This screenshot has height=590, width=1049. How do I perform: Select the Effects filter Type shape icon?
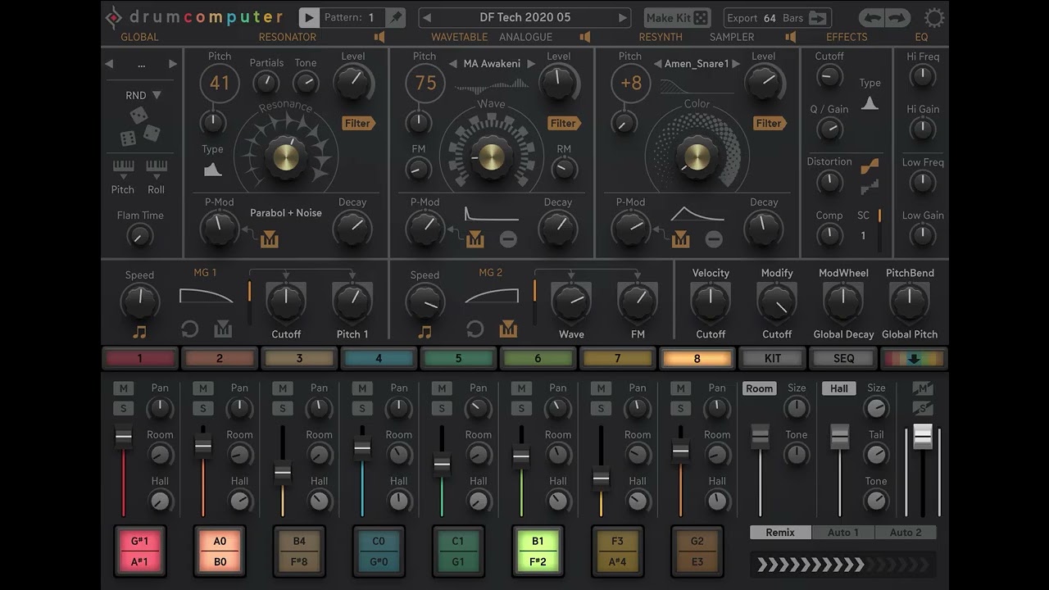click(x=870, y=102)
